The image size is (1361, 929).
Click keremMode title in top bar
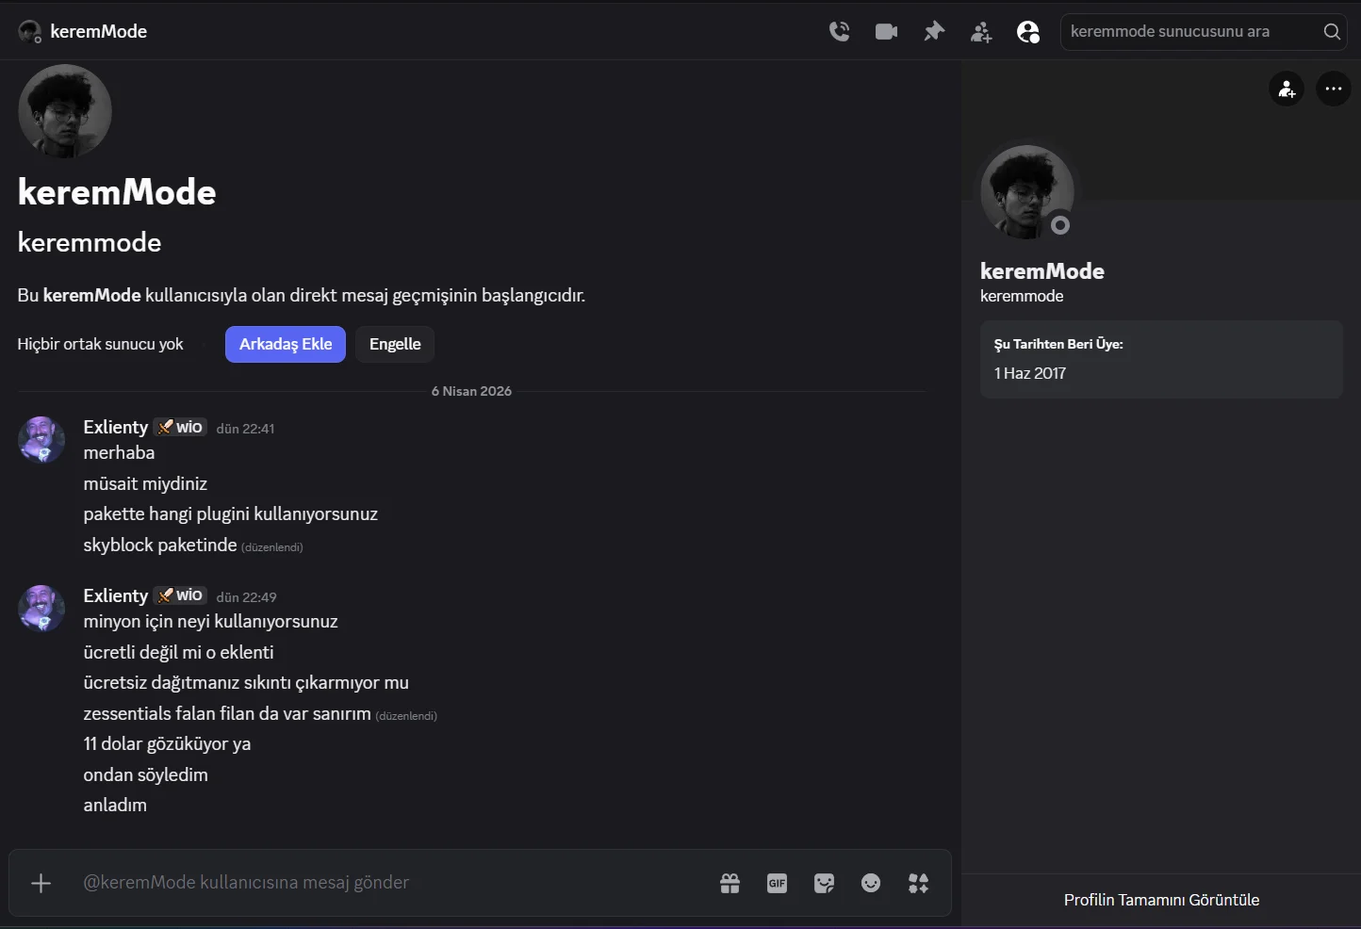tap(98, 31)
